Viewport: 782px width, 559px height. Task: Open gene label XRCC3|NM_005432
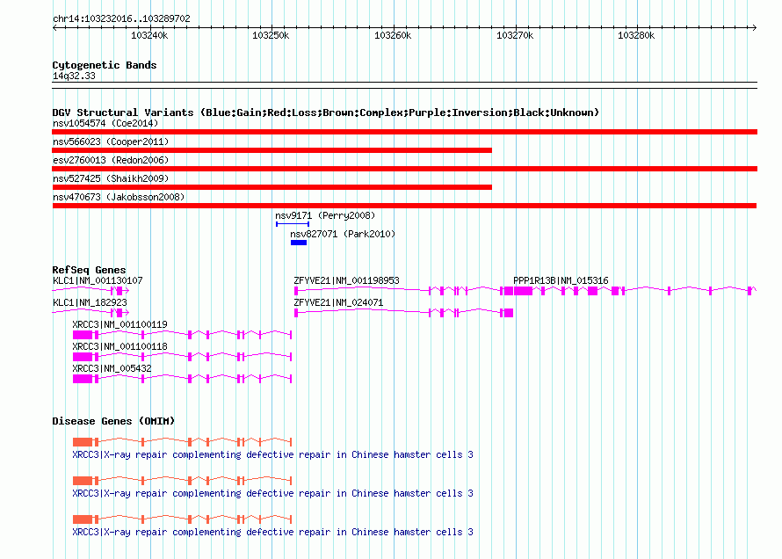coord(112,368)
